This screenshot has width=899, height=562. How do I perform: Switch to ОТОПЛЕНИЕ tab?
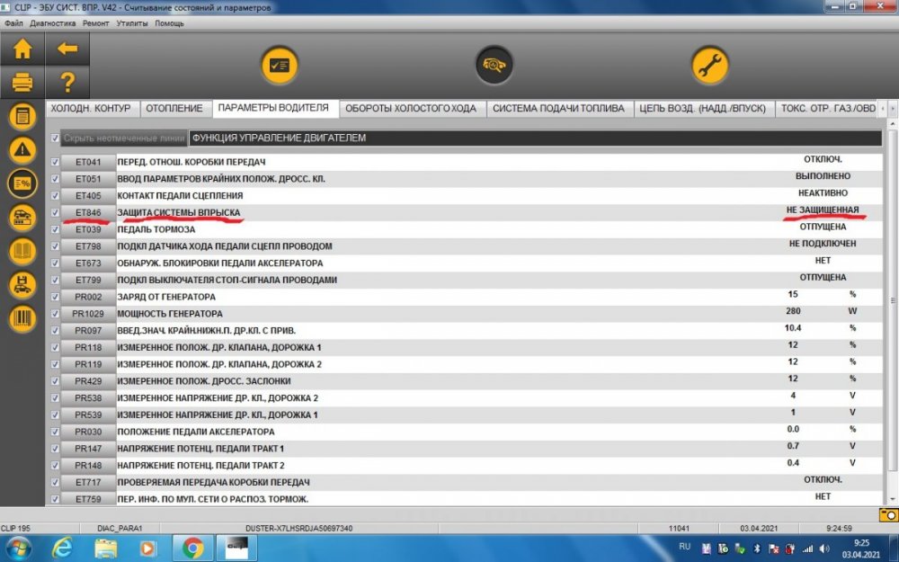coord(174,109)
